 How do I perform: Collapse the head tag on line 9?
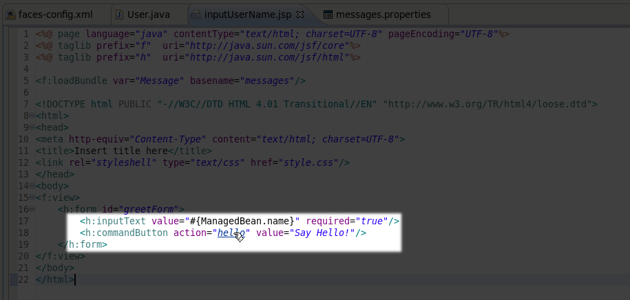click(32, 127)
